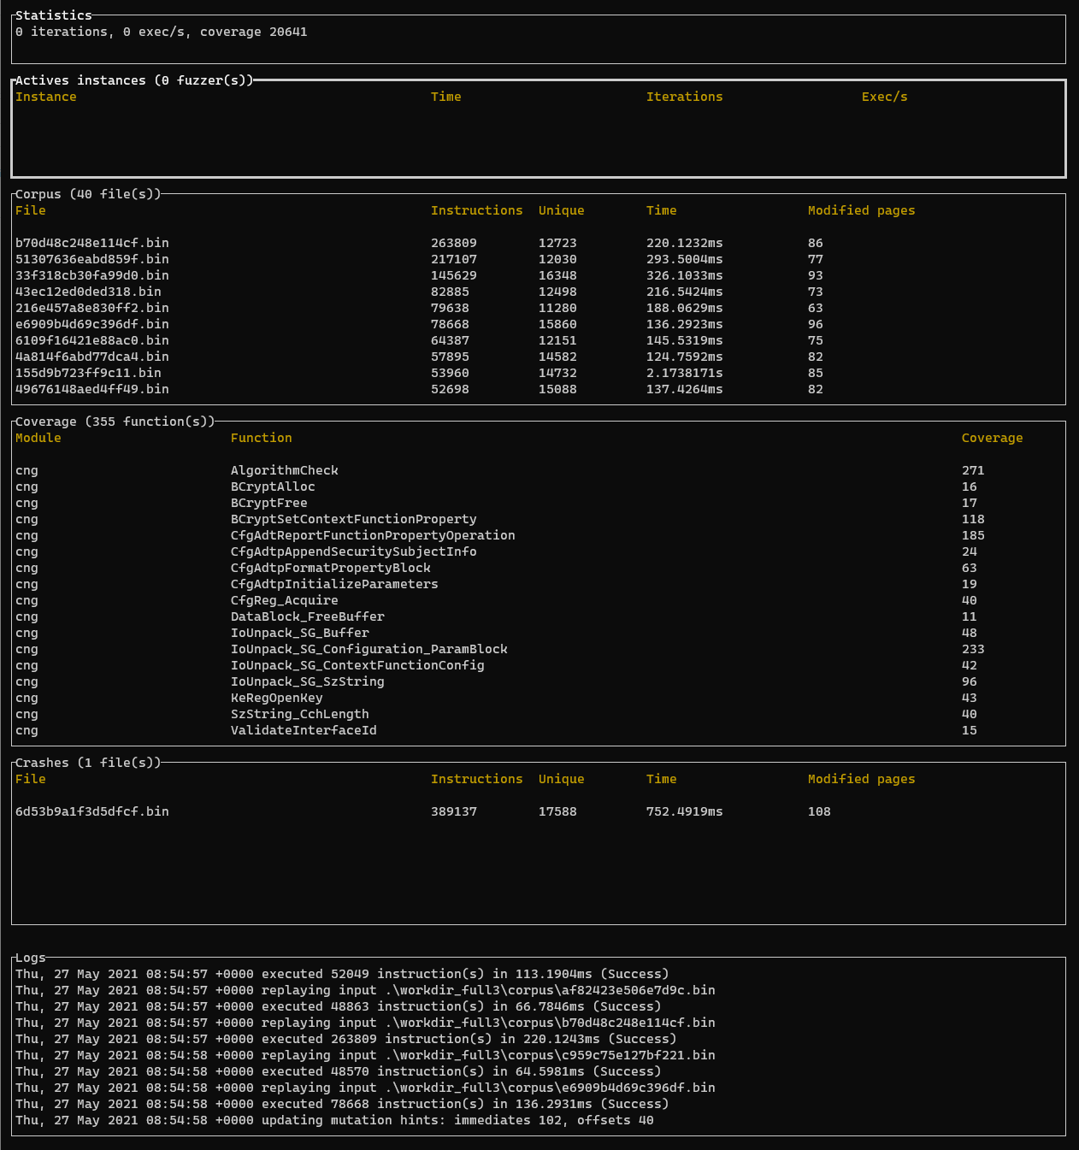Viewport: 1079px width, 1150px height.
Task: Click the Function column header
Action: pos(261,438)
